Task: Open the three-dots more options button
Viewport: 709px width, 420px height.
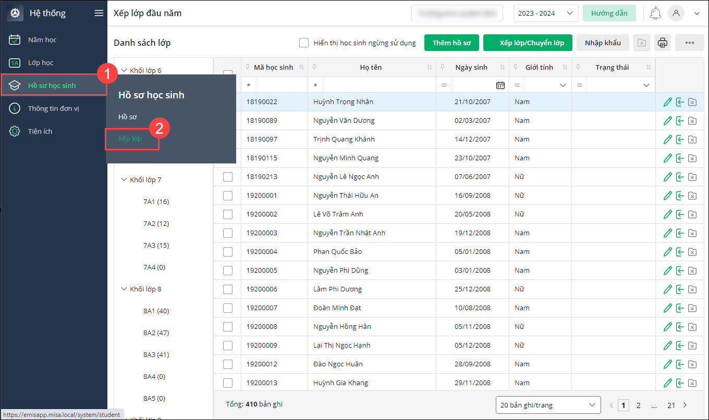Action: (x=690, y=43)
